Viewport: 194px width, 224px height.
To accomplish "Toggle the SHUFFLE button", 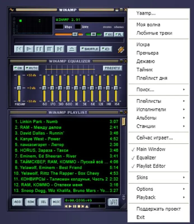I will pos(90,49).
